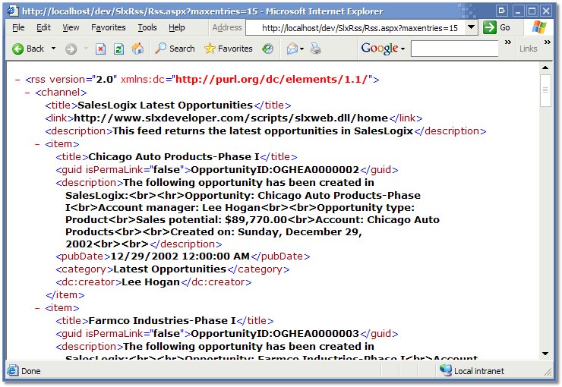562x387 pixels.
Task: Open the Help menu
Action: (177, 27)
